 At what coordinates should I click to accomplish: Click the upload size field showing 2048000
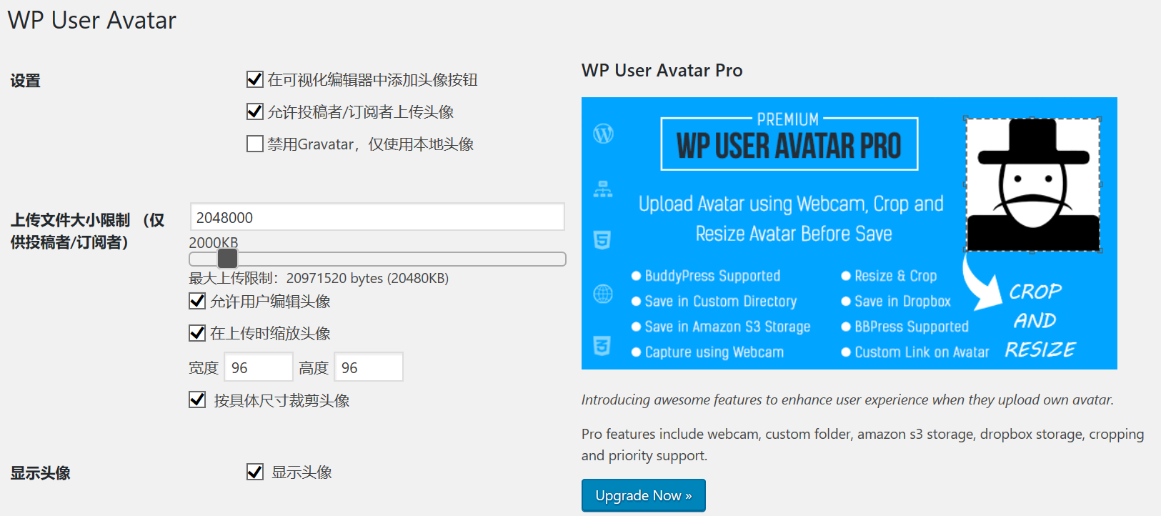[377, 217]
